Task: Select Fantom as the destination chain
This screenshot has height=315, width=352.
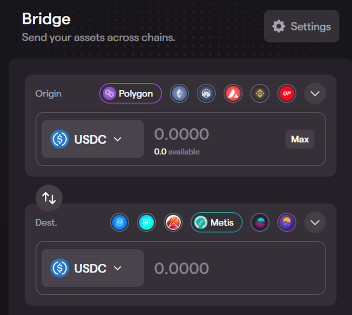Action: point(120,223)
